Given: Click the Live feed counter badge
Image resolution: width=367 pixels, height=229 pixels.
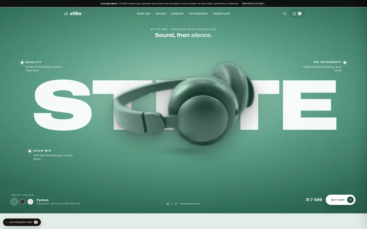Looking at the screenshot, I should click(x=36, y=222).
